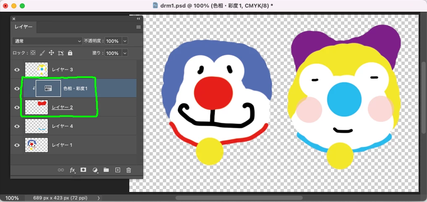Collapse the panel with double-arrow icon

(138, 19)
